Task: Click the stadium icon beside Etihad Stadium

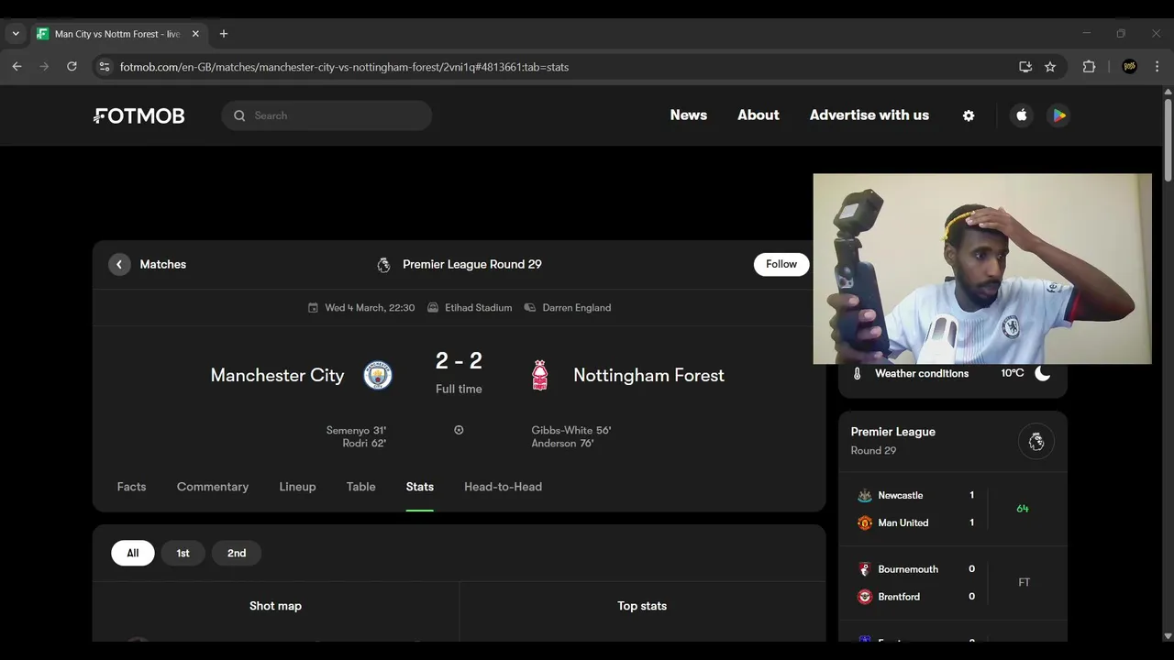Action: click(x=433, y=308)
